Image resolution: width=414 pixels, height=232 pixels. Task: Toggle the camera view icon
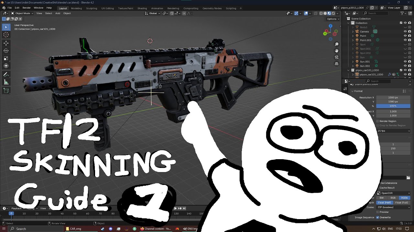336,57
